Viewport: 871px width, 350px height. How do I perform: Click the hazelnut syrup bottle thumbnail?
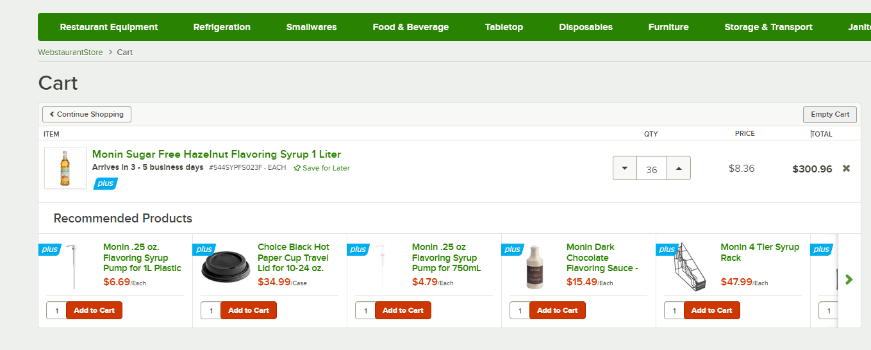(65, 168)
